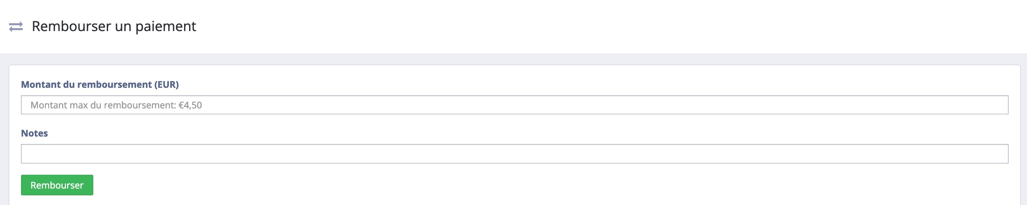Click the green Rembourser button
This screenshot has width=1027, height=205.
[x=57, y=185]
